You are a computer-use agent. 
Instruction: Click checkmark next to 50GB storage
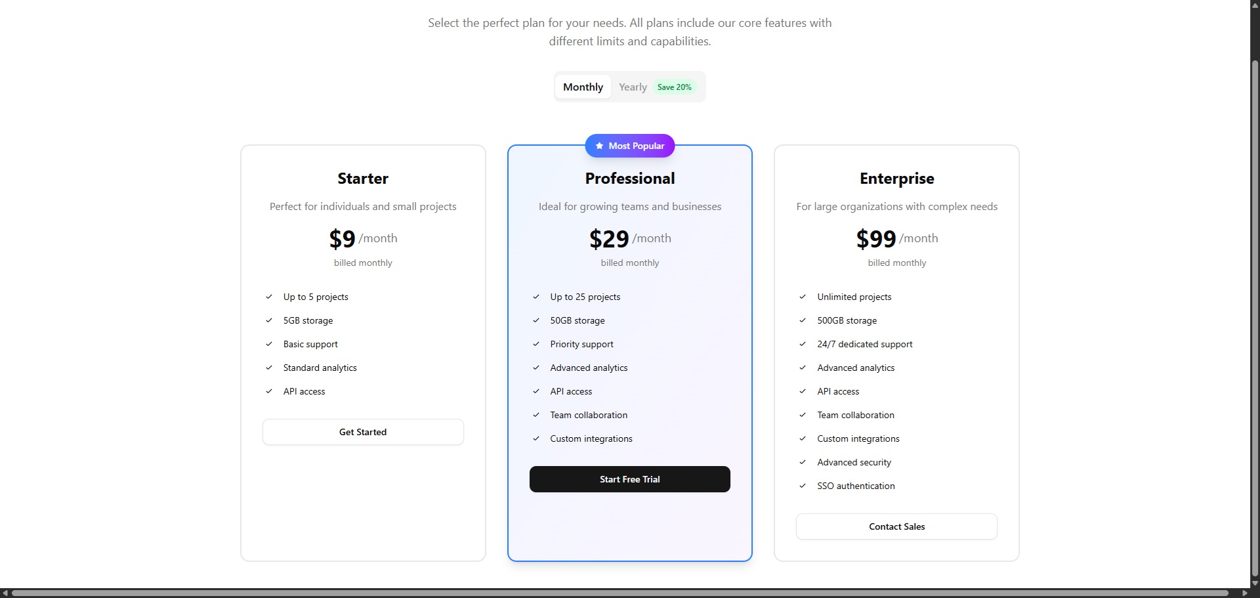(x=536, y=320)
